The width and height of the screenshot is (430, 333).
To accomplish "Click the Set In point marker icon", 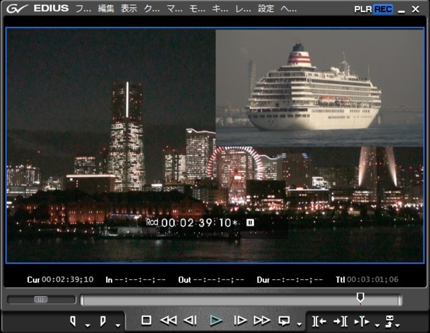I will point(73,321).
